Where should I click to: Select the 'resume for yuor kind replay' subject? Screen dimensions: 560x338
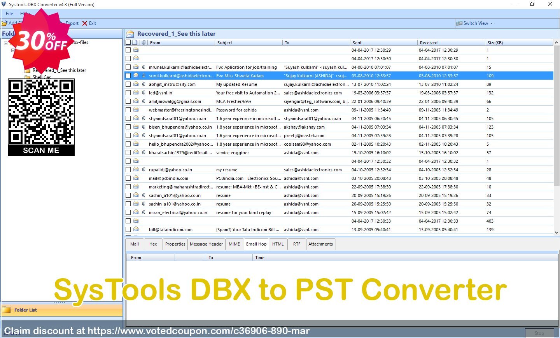click(x=244, y=213)
